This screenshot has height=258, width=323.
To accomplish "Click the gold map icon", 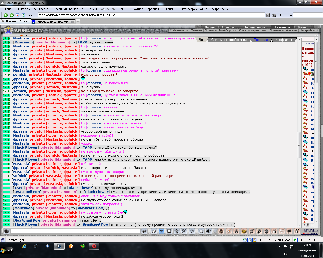I will 244,231.
